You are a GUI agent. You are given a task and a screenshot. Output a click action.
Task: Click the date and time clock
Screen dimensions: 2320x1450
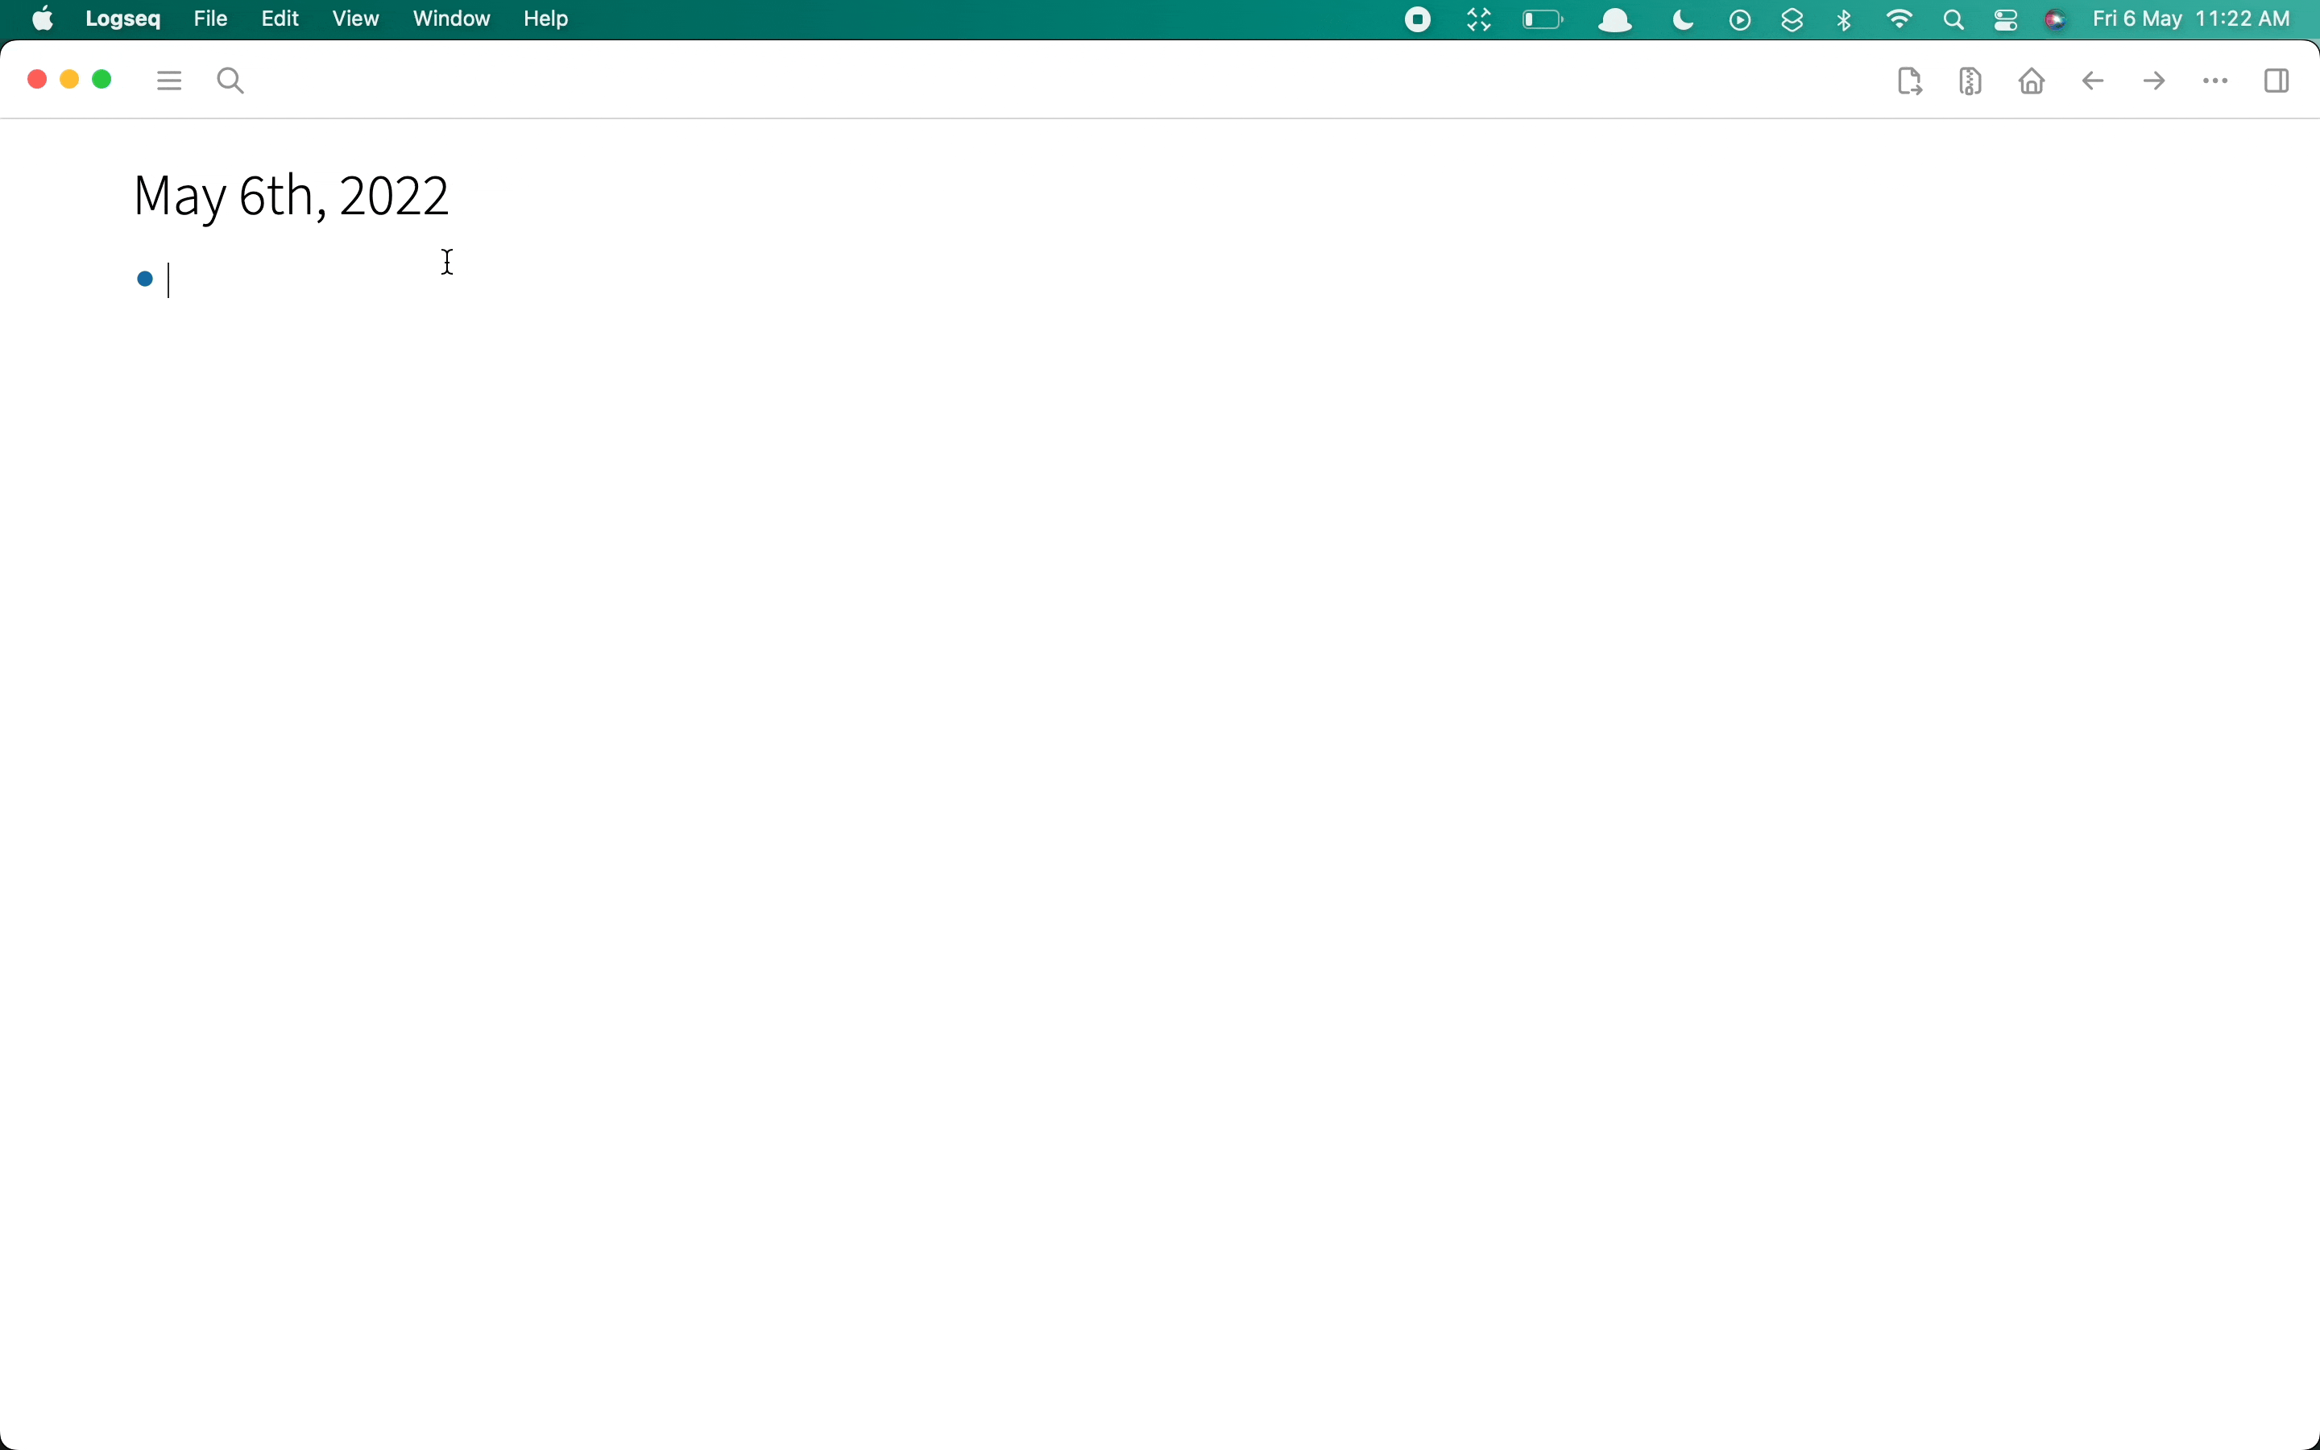2193,19
